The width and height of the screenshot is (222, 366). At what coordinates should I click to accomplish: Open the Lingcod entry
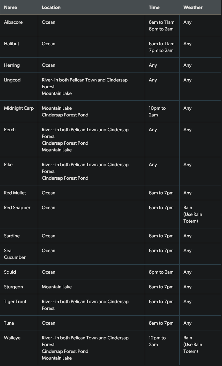coord(12,80)
